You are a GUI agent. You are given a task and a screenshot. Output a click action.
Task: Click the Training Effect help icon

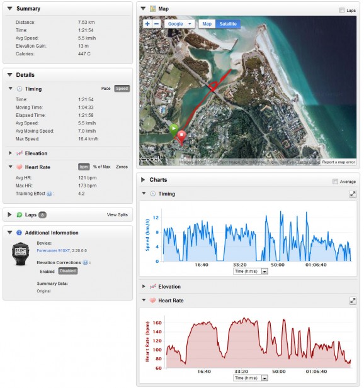49,194
